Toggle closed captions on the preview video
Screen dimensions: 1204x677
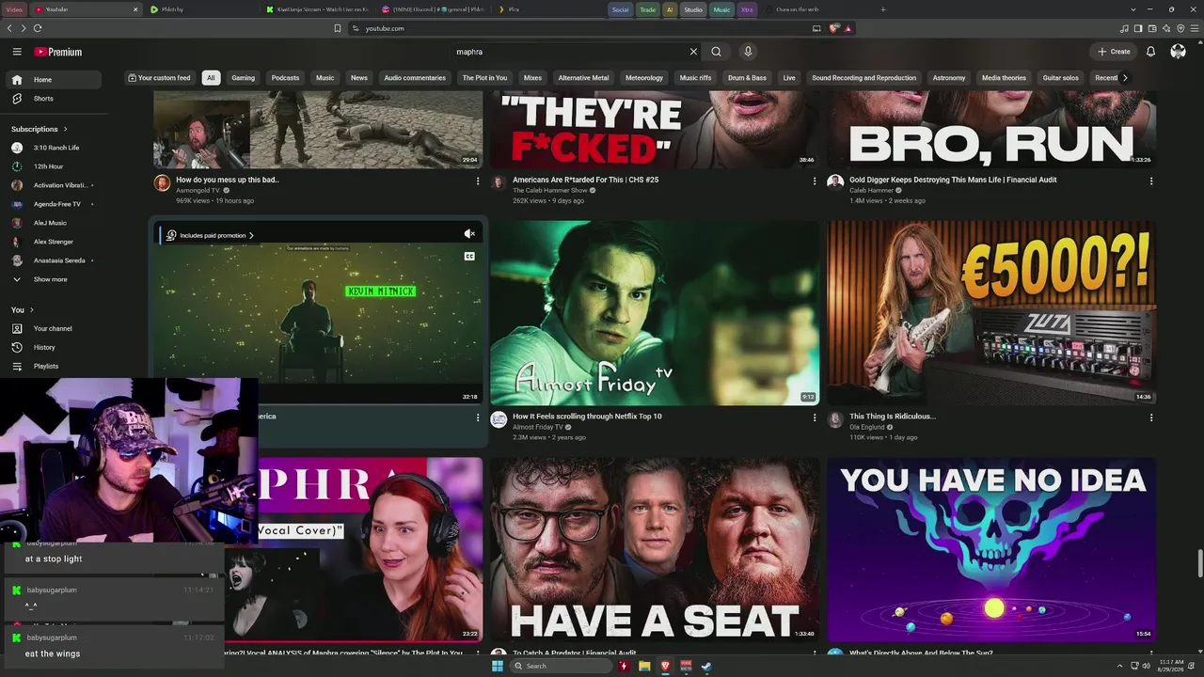pos(469,256)
